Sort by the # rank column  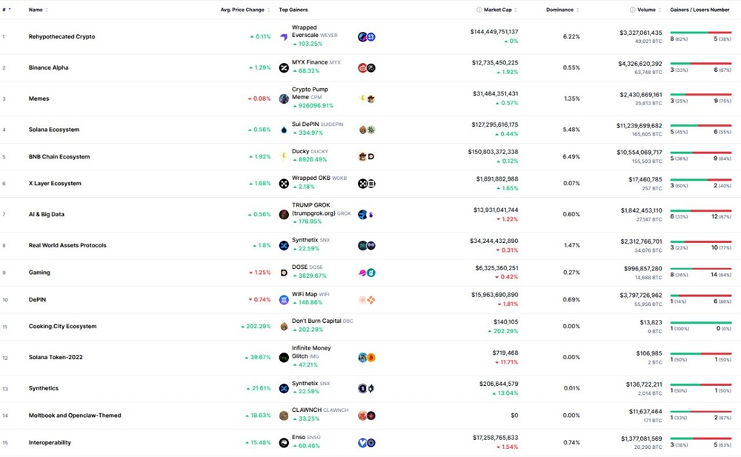[6, 10]
